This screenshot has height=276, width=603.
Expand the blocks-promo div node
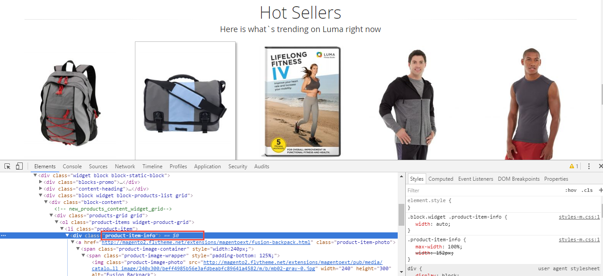[x=41, y=182]
